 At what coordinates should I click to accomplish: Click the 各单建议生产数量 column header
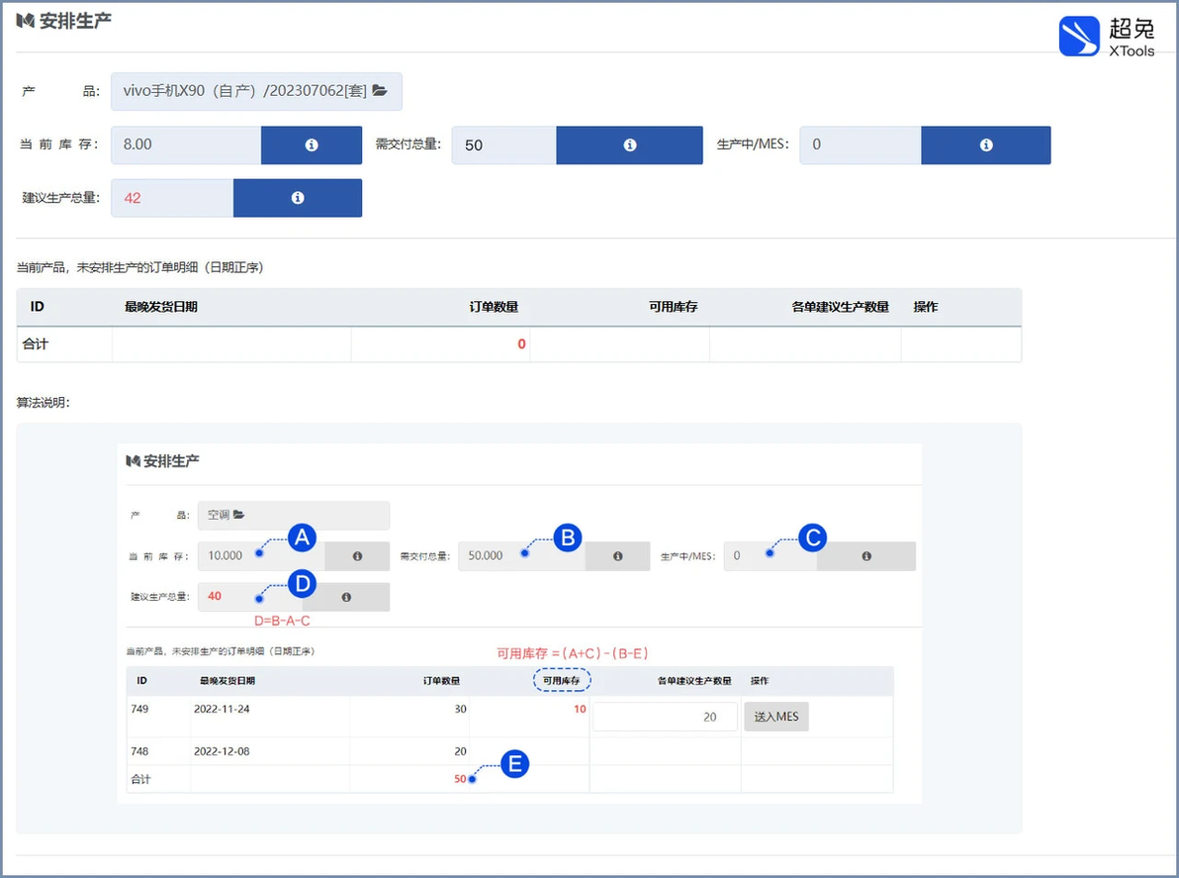click(x=840, y=307)
